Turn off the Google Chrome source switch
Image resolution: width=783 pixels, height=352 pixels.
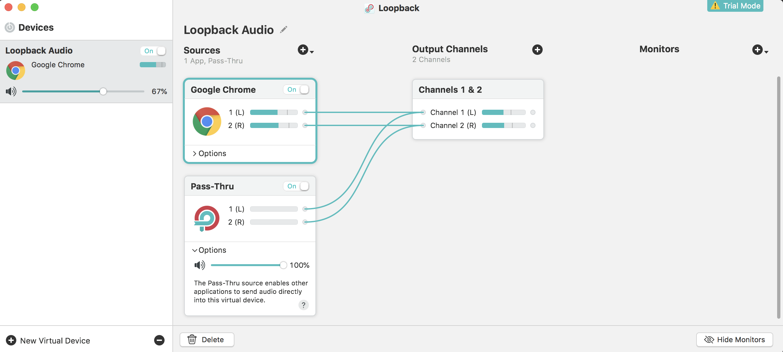(296, 89)
